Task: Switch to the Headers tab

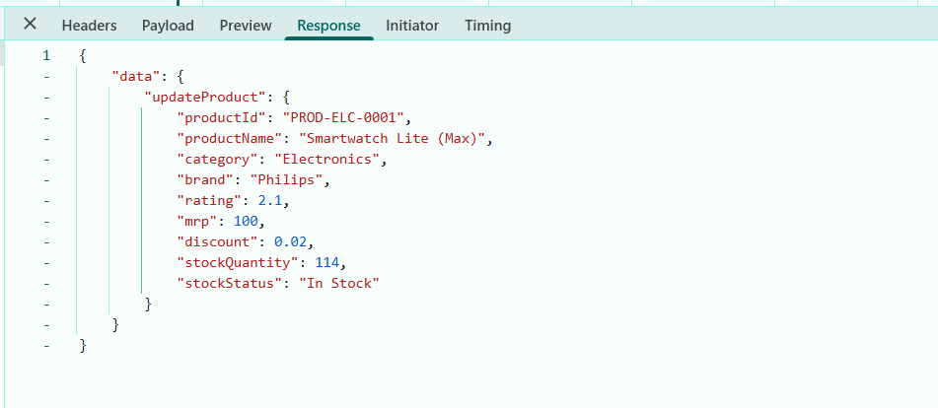Action: pyautogui.click(x=90, y=25)
